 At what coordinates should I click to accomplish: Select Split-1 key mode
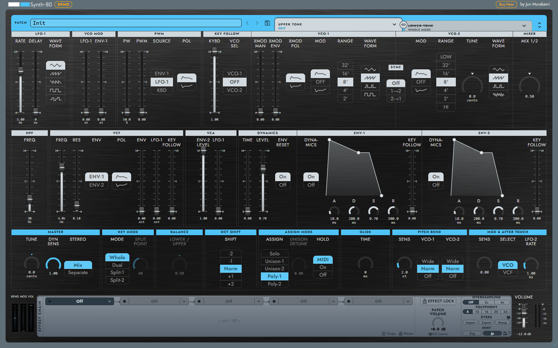pos(117,273)
